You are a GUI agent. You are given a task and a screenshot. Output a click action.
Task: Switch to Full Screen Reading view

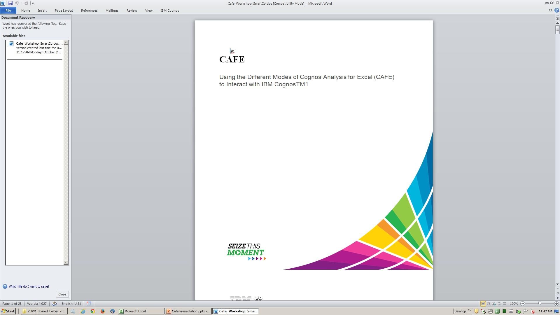point(489,304)
